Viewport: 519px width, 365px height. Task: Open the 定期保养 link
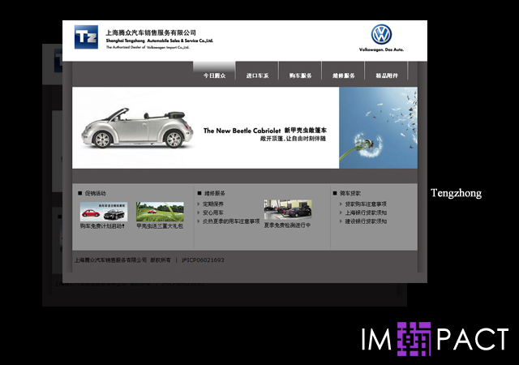212,204
